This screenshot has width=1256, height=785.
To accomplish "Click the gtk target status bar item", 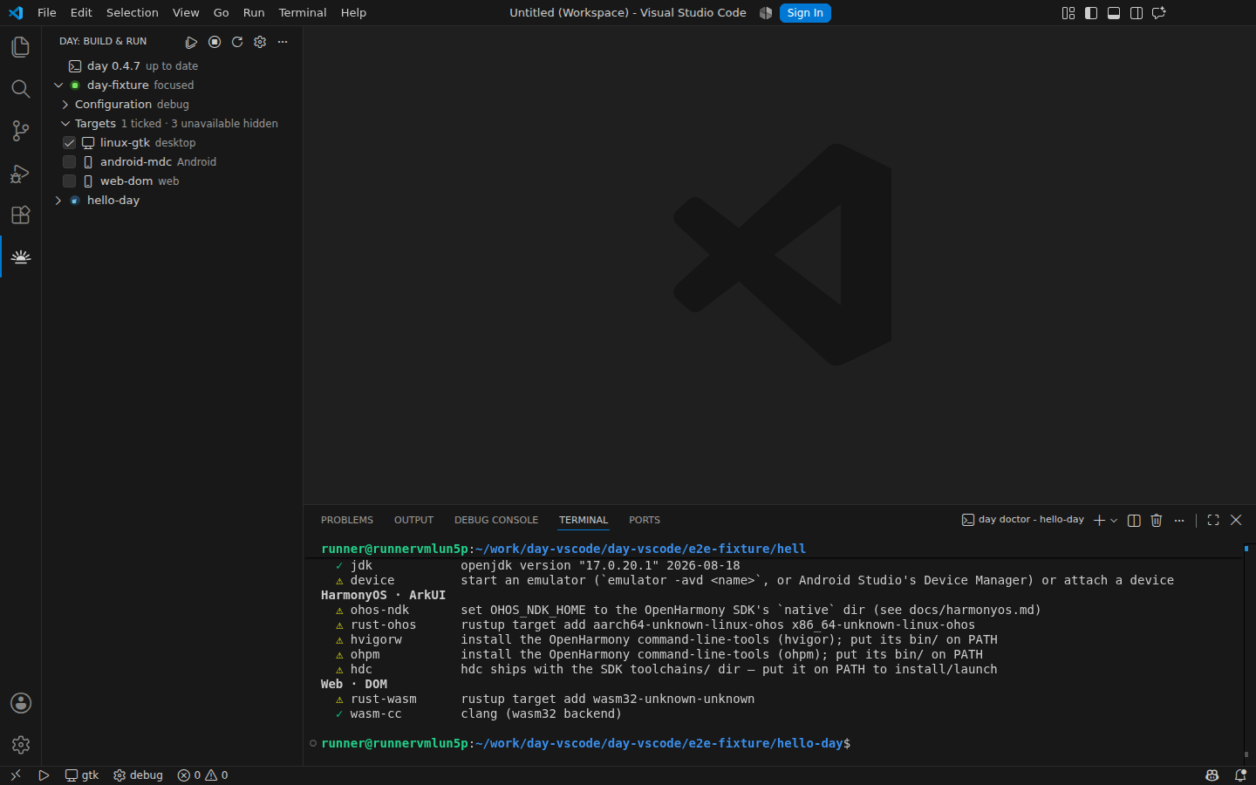I will click(x=82, y=775).
